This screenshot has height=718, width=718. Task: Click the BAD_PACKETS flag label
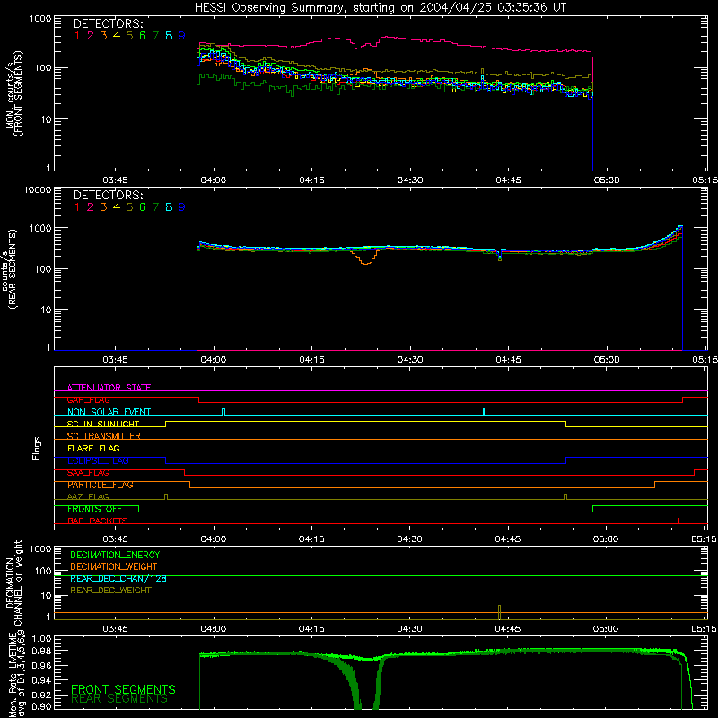tap(98, 521)
